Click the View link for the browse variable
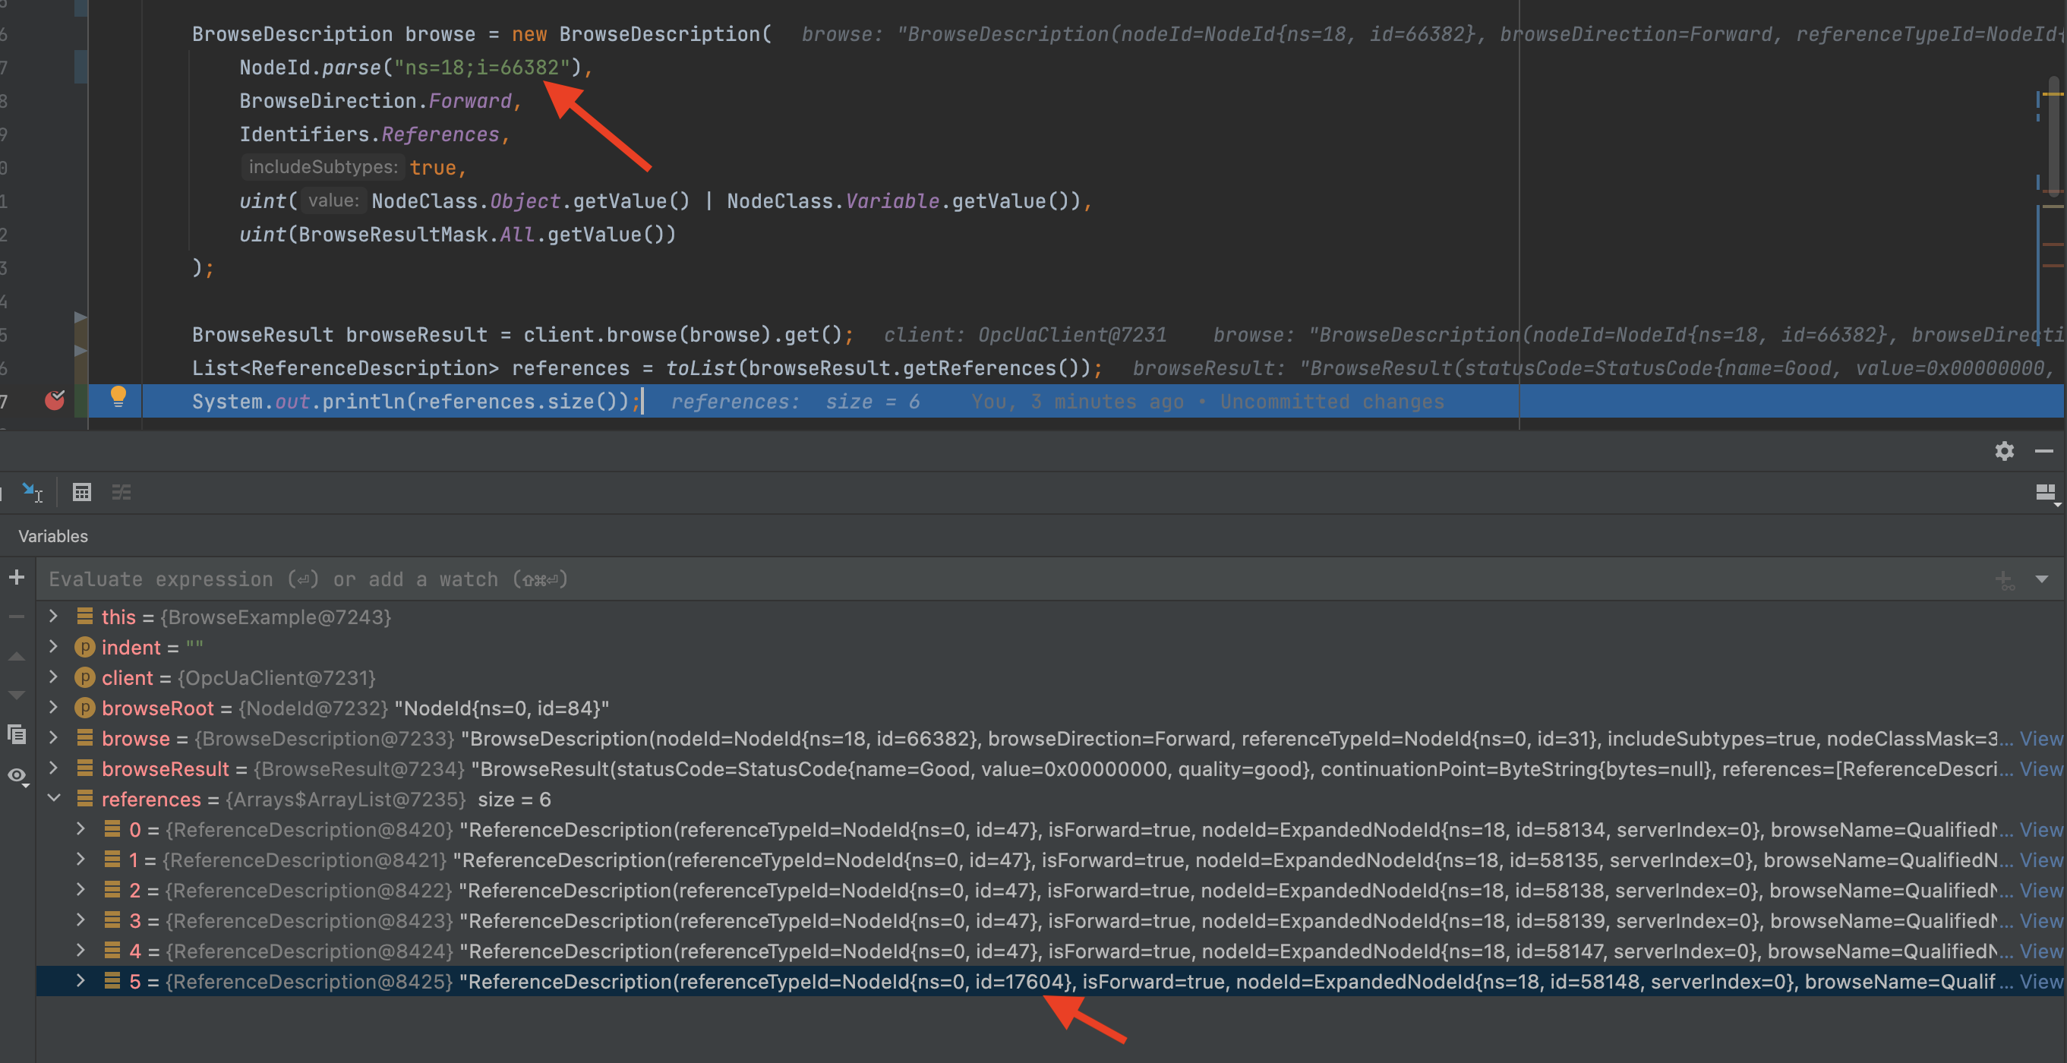 [2040, 738]
